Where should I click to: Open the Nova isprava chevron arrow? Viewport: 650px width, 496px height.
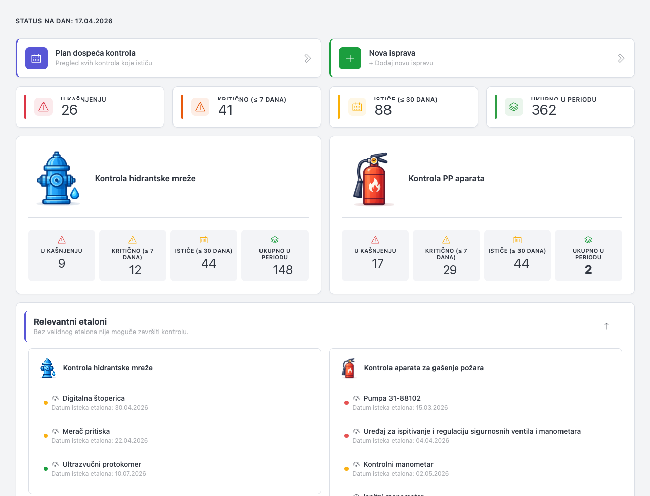click(621, 58)
